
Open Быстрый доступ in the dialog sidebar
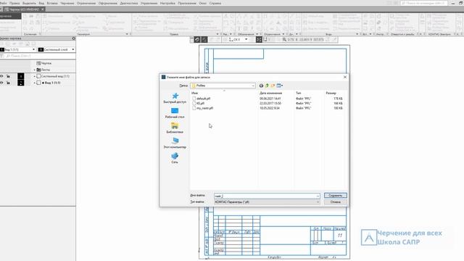tap(175, 99)
